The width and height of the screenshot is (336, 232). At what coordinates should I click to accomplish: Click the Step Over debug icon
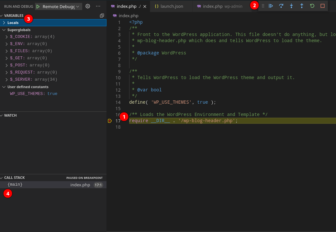tap(281, 6)
